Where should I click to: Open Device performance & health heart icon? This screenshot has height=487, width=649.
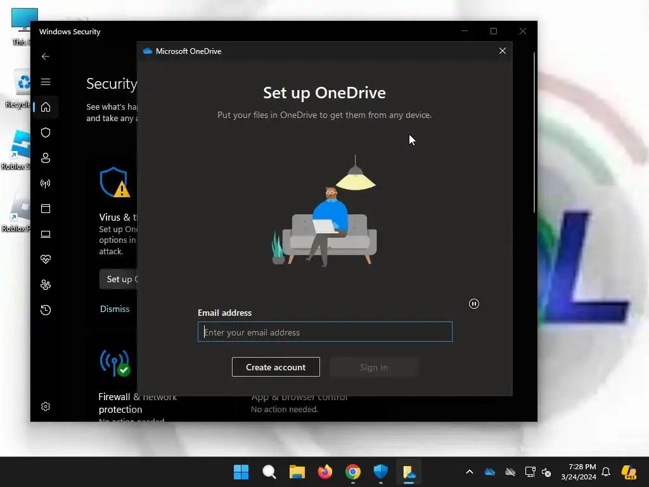click(46, 259)
